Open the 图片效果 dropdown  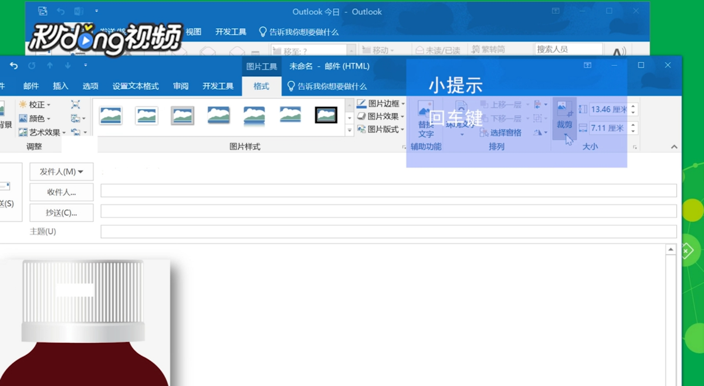[381, 117]
